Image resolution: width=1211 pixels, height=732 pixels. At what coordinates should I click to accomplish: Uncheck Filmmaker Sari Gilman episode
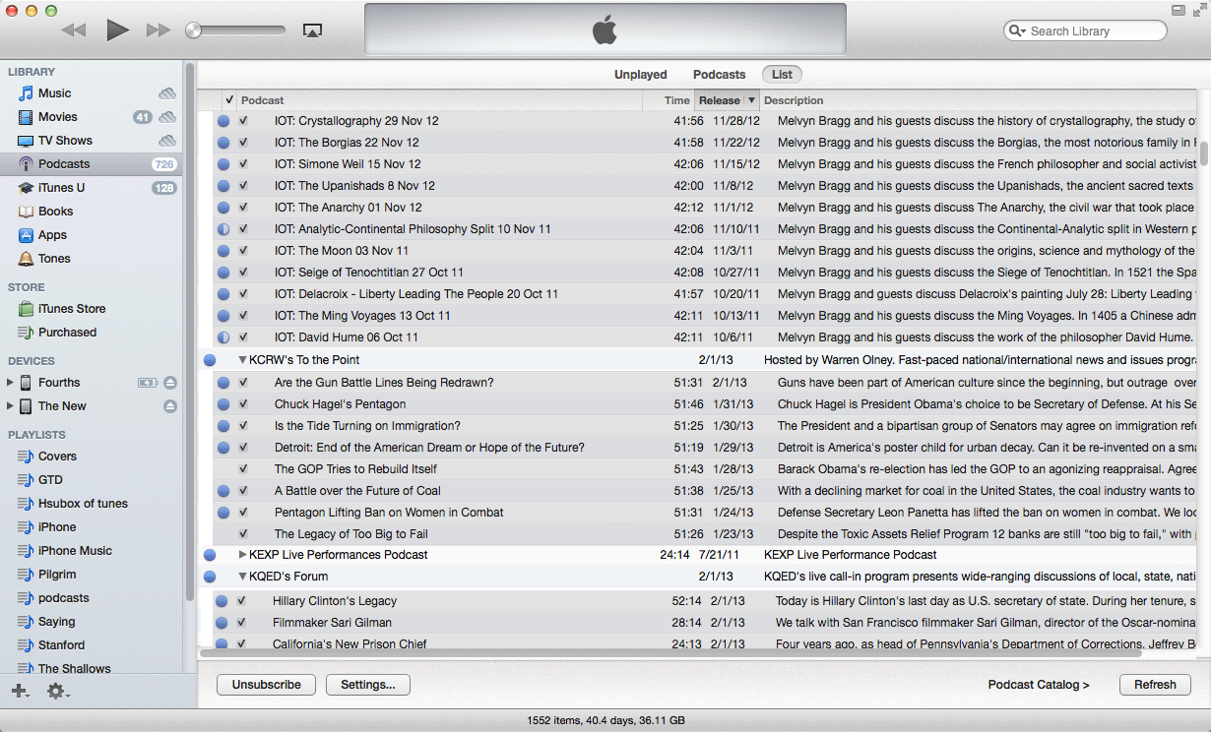pos(243,622)
